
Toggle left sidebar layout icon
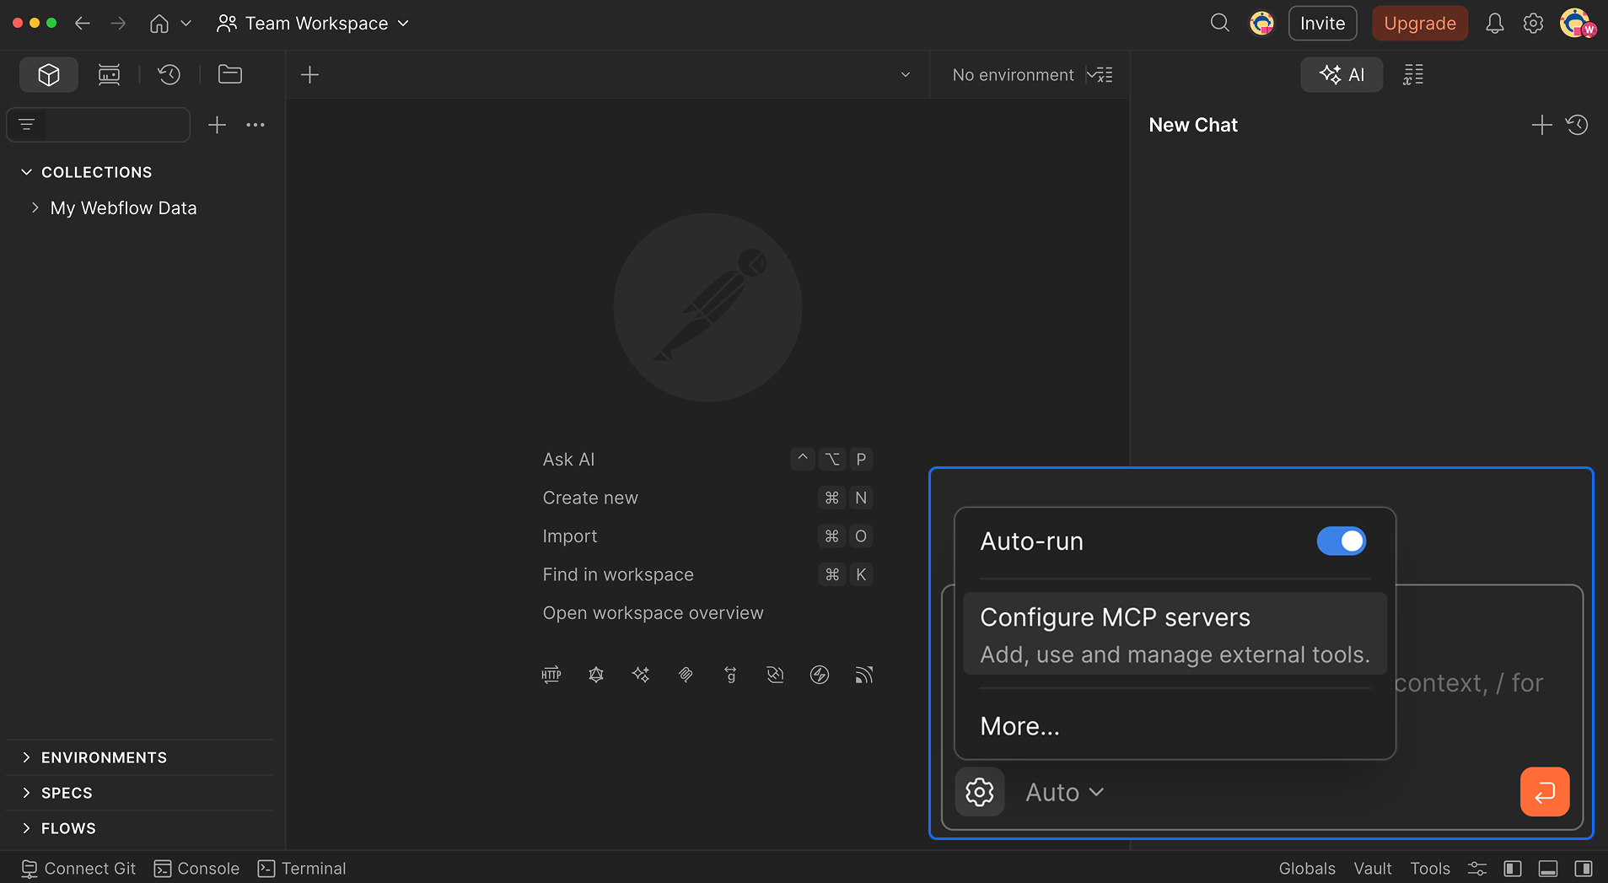pyautogui.click(x=1513, y=869)
